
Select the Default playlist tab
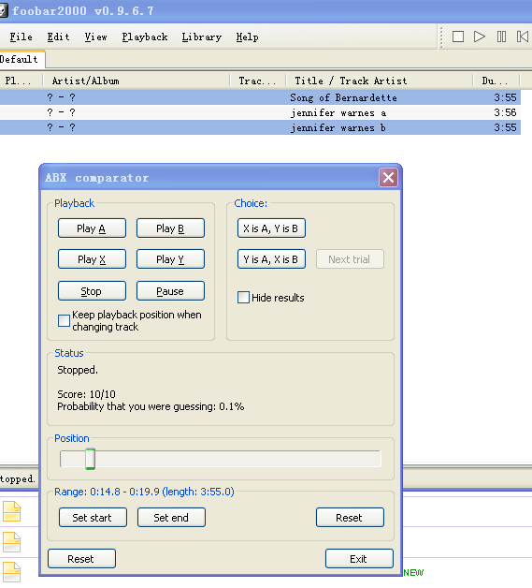(21, 59)
